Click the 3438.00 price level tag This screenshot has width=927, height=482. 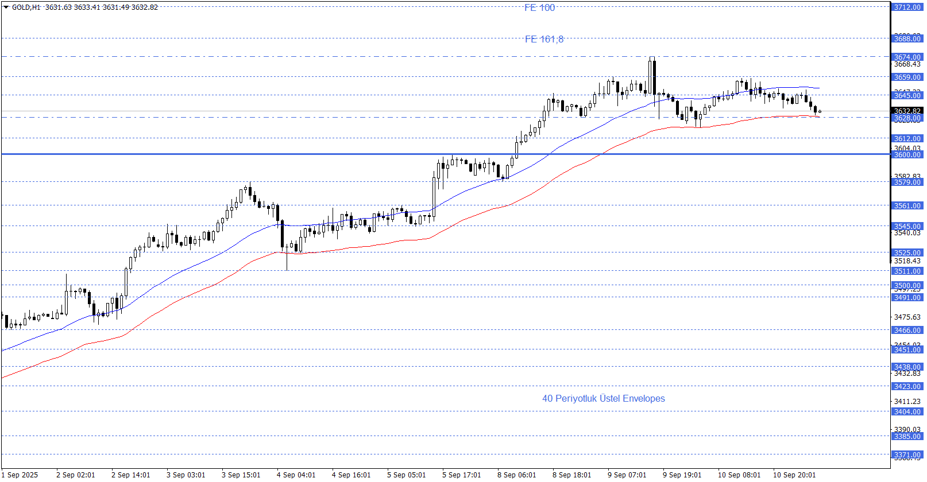click(x=907, y=367)
